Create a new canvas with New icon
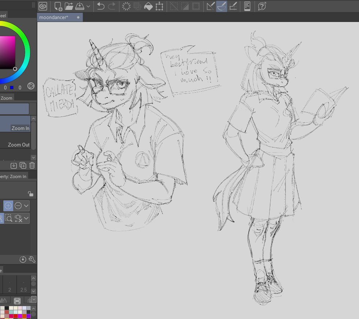The width and height of the screenshot is (359, 319). point(58,6)
